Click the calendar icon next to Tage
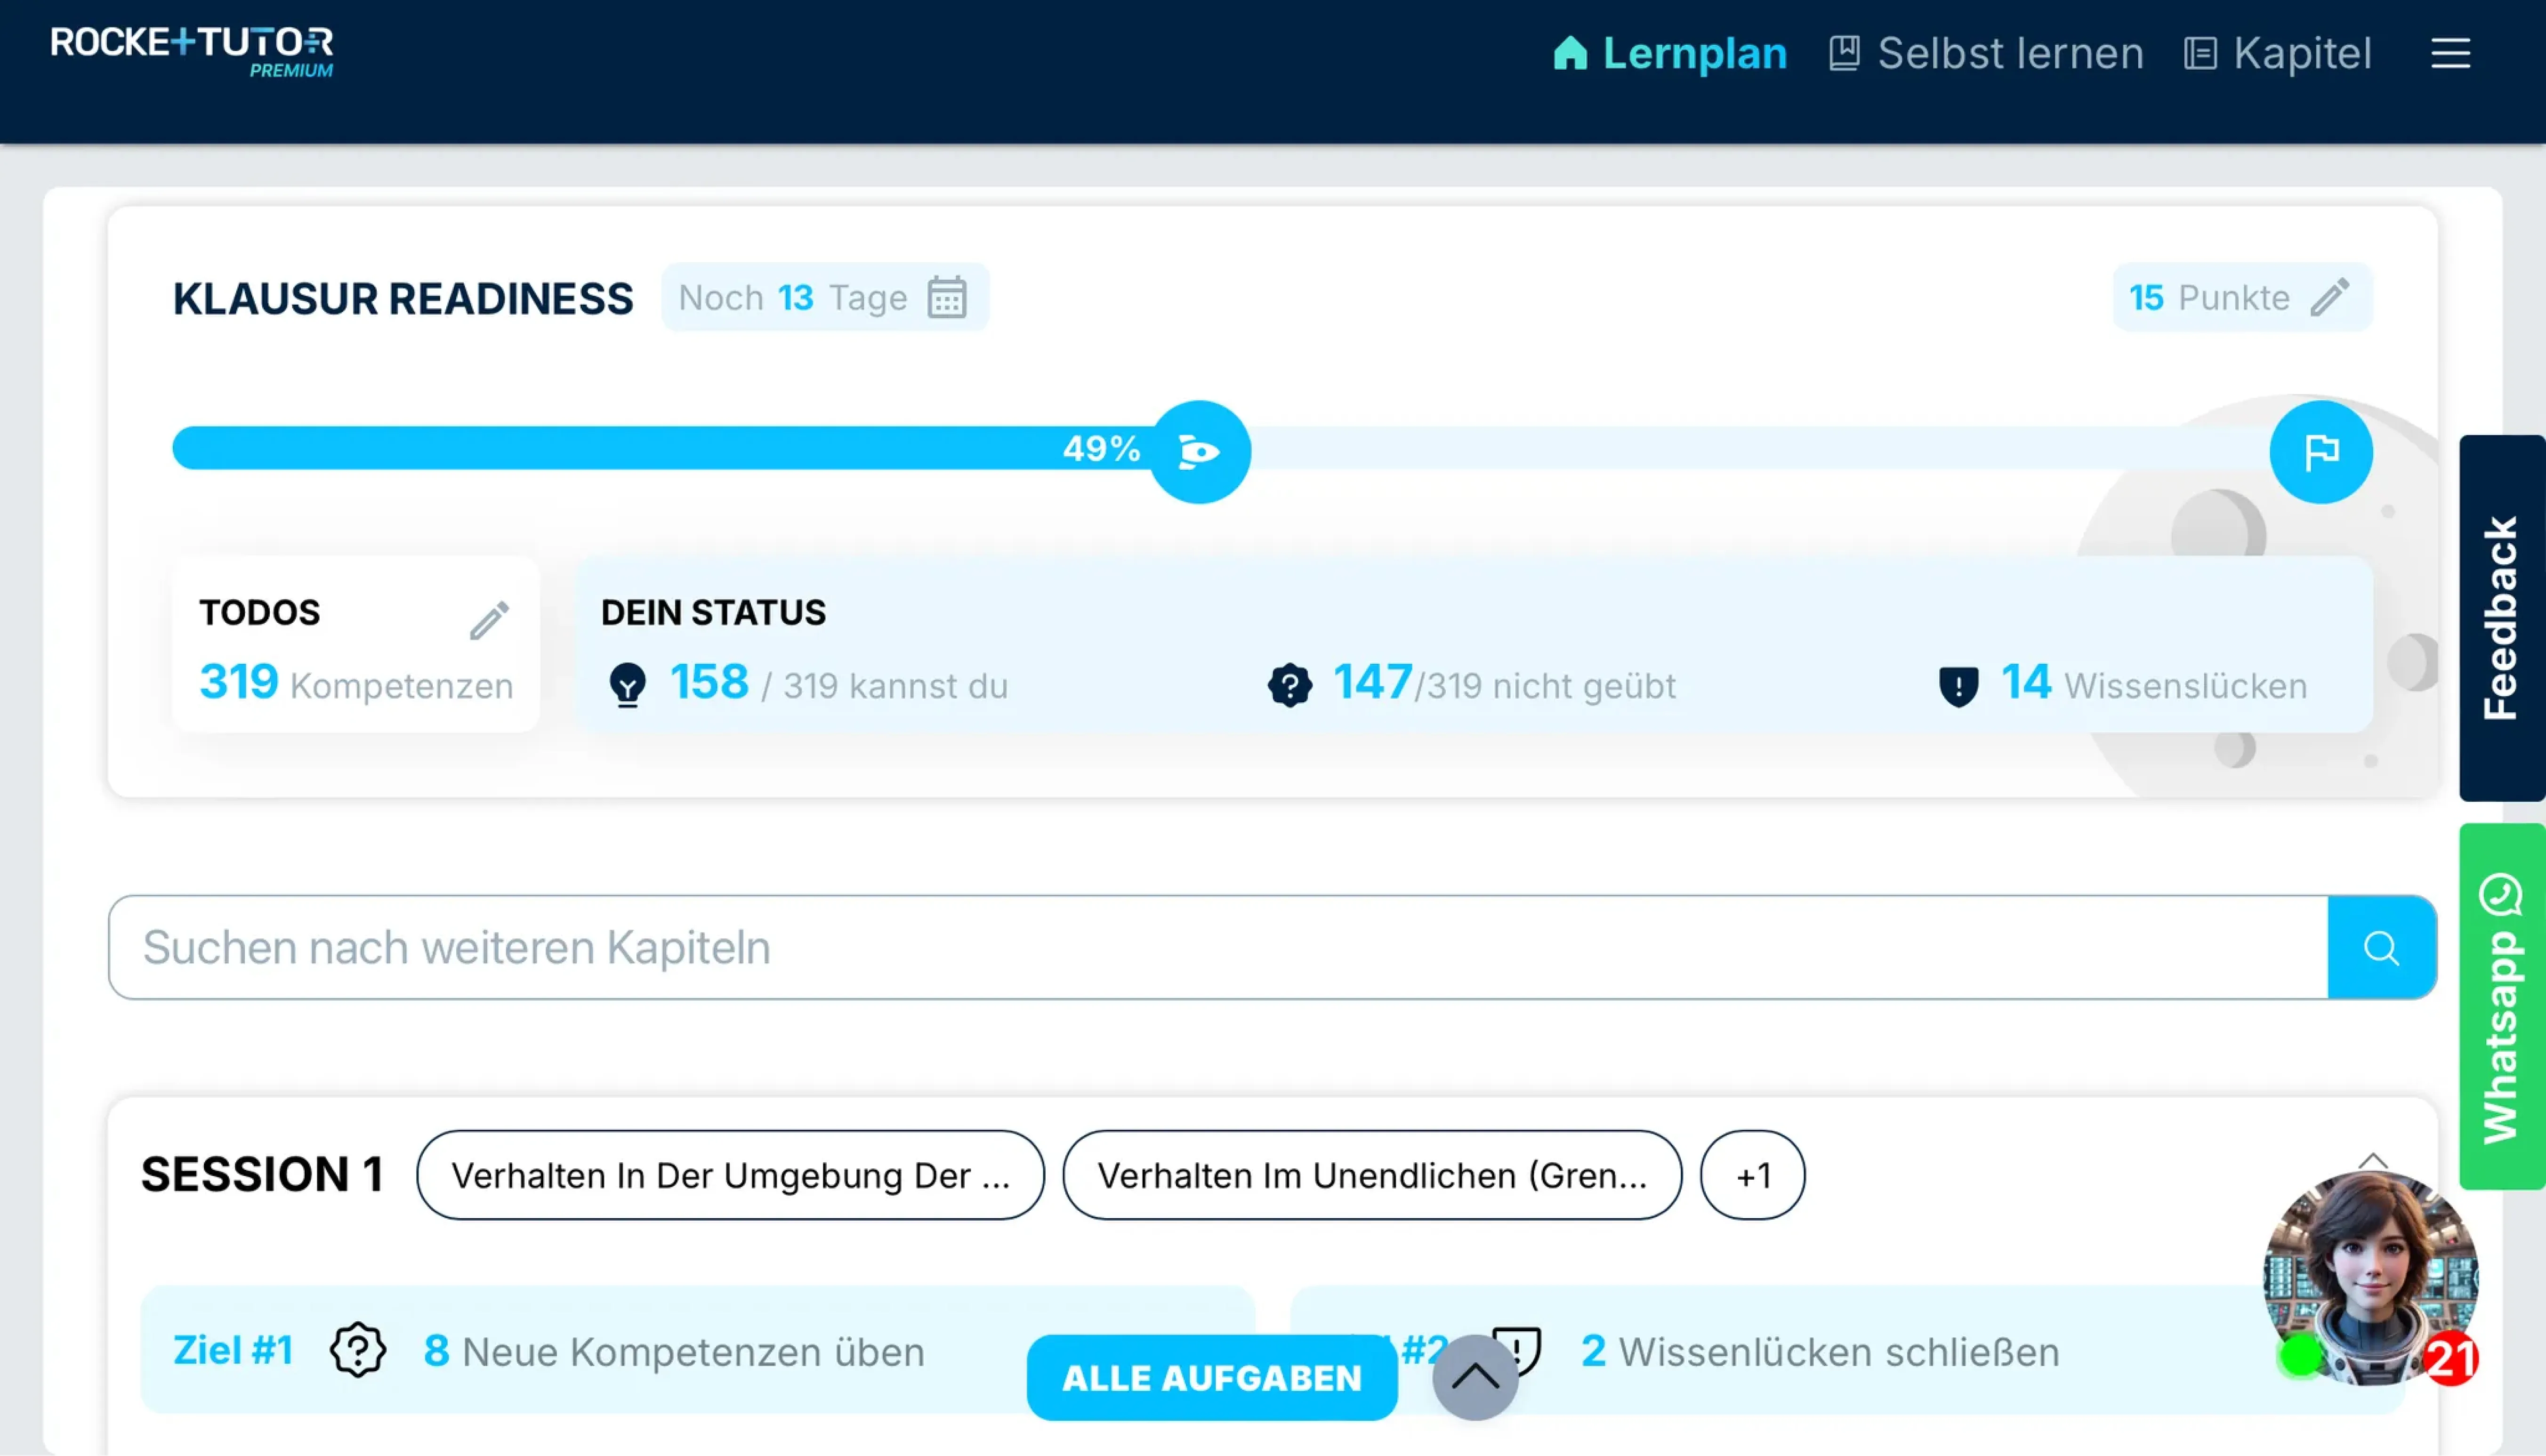 click(946, 297)
